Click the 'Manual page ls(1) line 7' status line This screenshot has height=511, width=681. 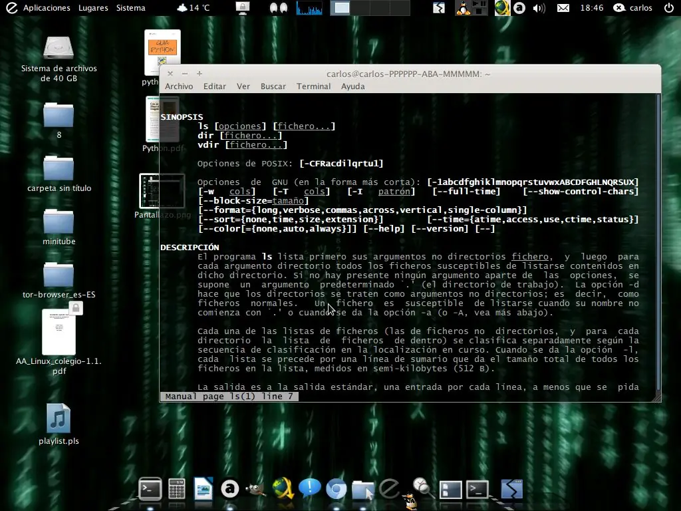click(229, 397)
